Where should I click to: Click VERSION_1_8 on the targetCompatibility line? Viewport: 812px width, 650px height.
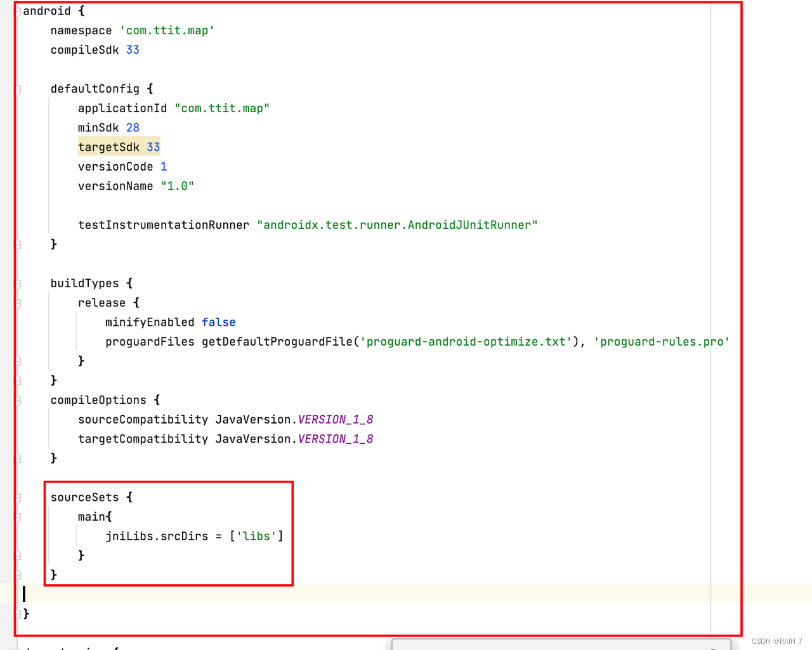[x=336, y=439]
